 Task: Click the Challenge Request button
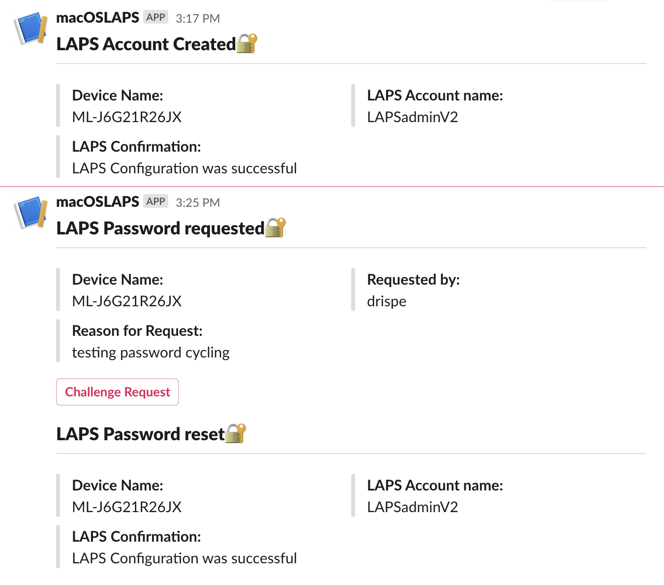click(118, 392)
